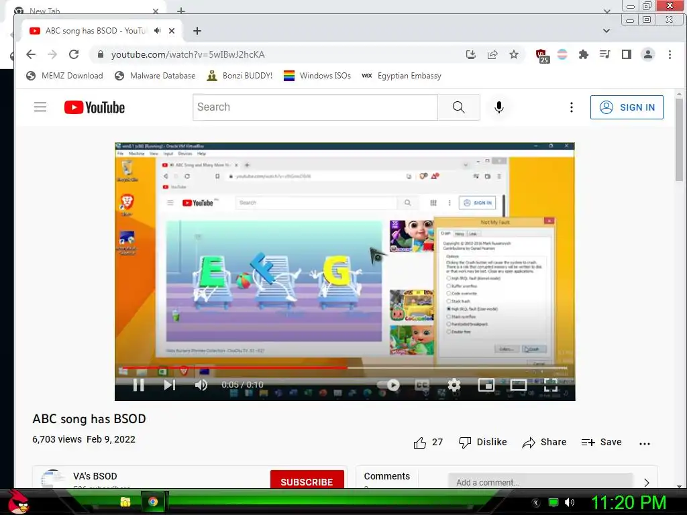The height and width of the screenshot is (515, 687).
Task: Seek on the red video progress bar
Action: [x=345, y=368]
